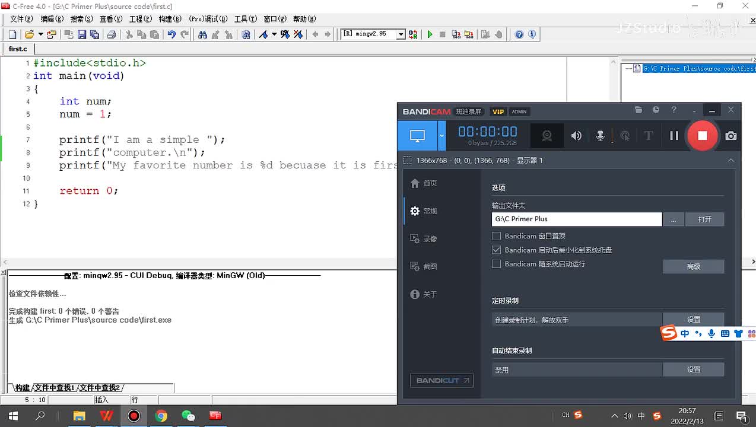Click WeChat icon in taskbar
The image size is (756, 427).
(188, 416)
